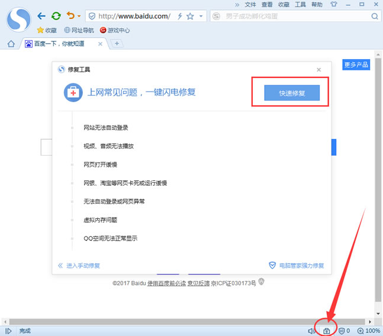Open the 帮助 menu
The width and height of the screenshot is (383, 336).
click(317, 5)
